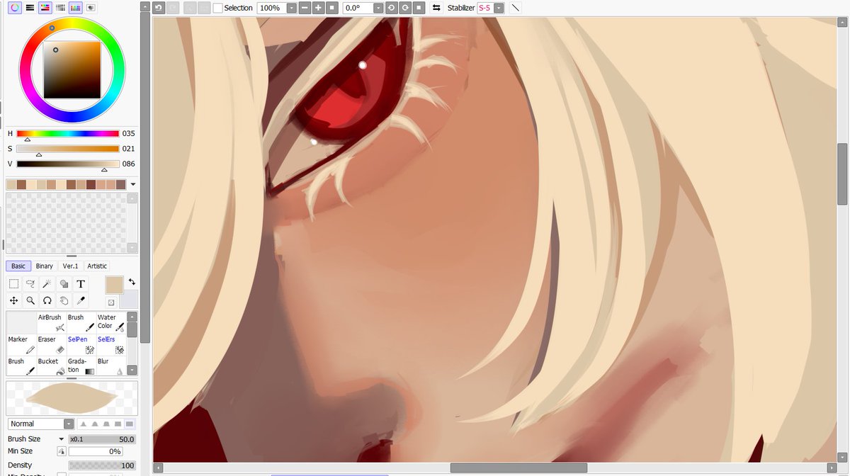This screenshot has width=850, height=476.
Task: Open the Stabilizer S-5 dropdown
Action: click(x=499, y=8)
